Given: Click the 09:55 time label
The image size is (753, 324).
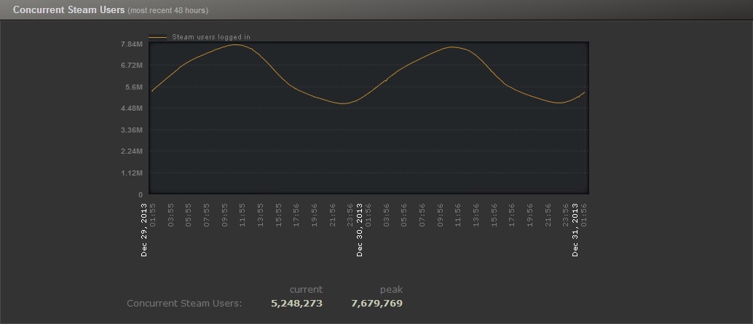Looking at the screenshot, I should coord(225,214).
